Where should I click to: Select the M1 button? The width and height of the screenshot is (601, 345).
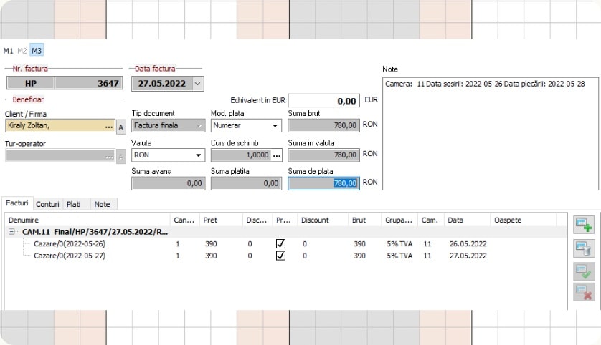[x=8, y=51]
